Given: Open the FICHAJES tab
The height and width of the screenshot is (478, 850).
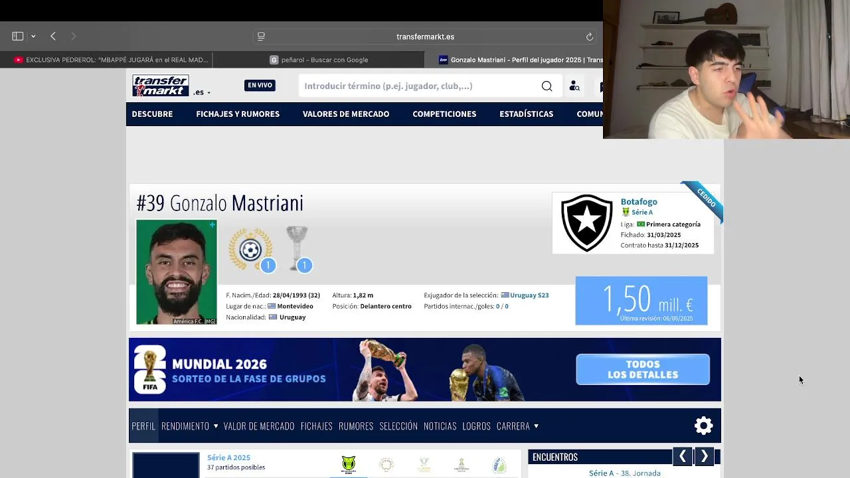Looking at the screenshot, I should [317, 426].
